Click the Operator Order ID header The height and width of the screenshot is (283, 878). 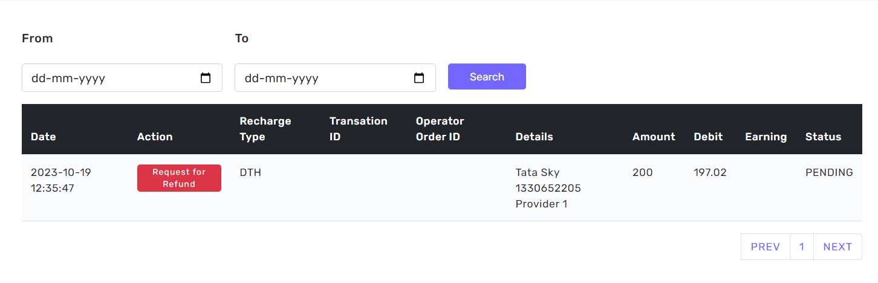point(440,129)
